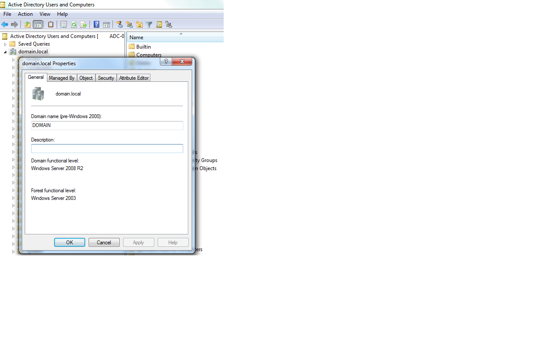542x344 pixels.
Task: Click the question mark help button in dialog title
Action: pyautogui.click(x=166, y=62)
